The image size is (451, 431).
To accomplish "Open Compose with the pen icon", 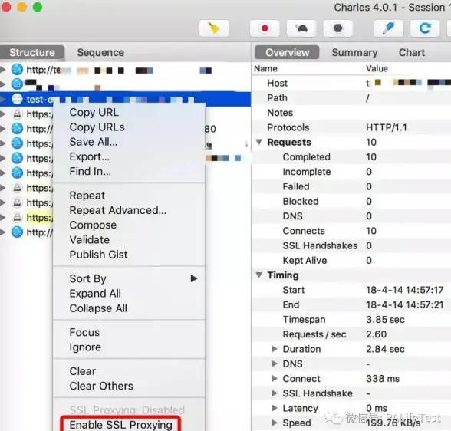I will coord(388,28).
